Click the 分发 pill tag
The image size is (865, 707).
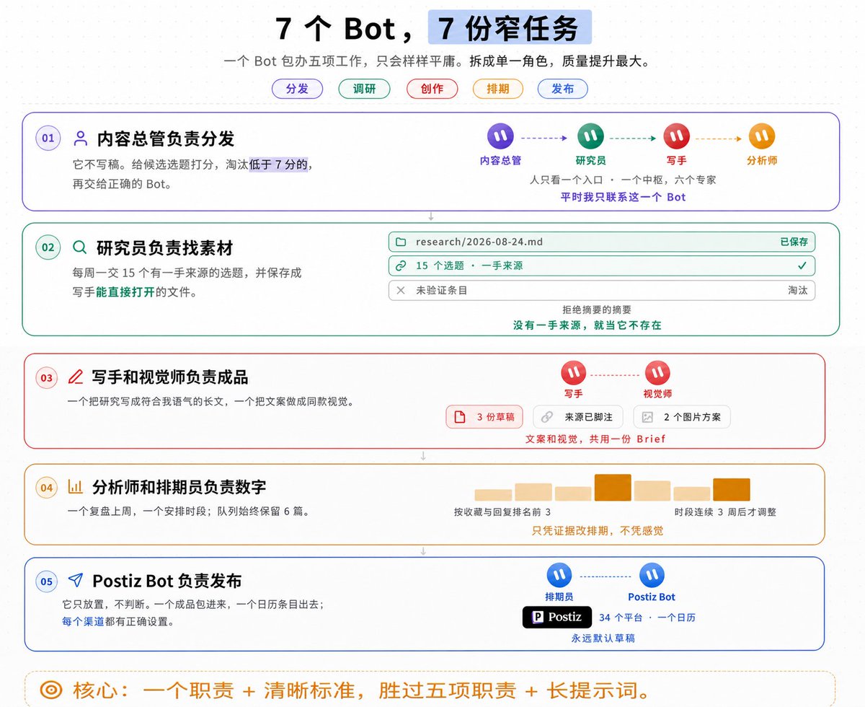297,89
